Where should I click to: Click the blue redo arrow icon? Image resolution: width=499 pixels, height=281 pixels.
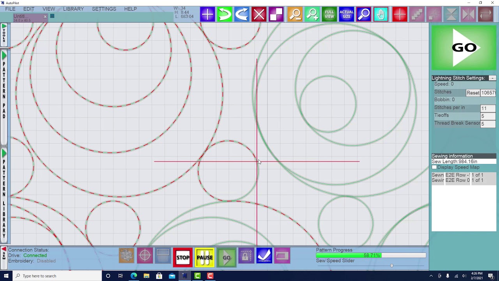[x=242, y=15]
